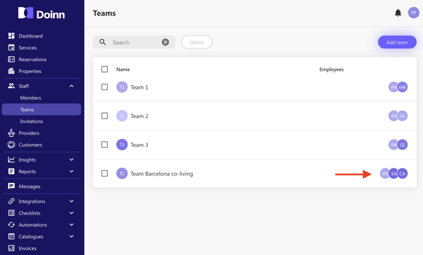Click GI employee avatar in Team 3

[402, 145]
